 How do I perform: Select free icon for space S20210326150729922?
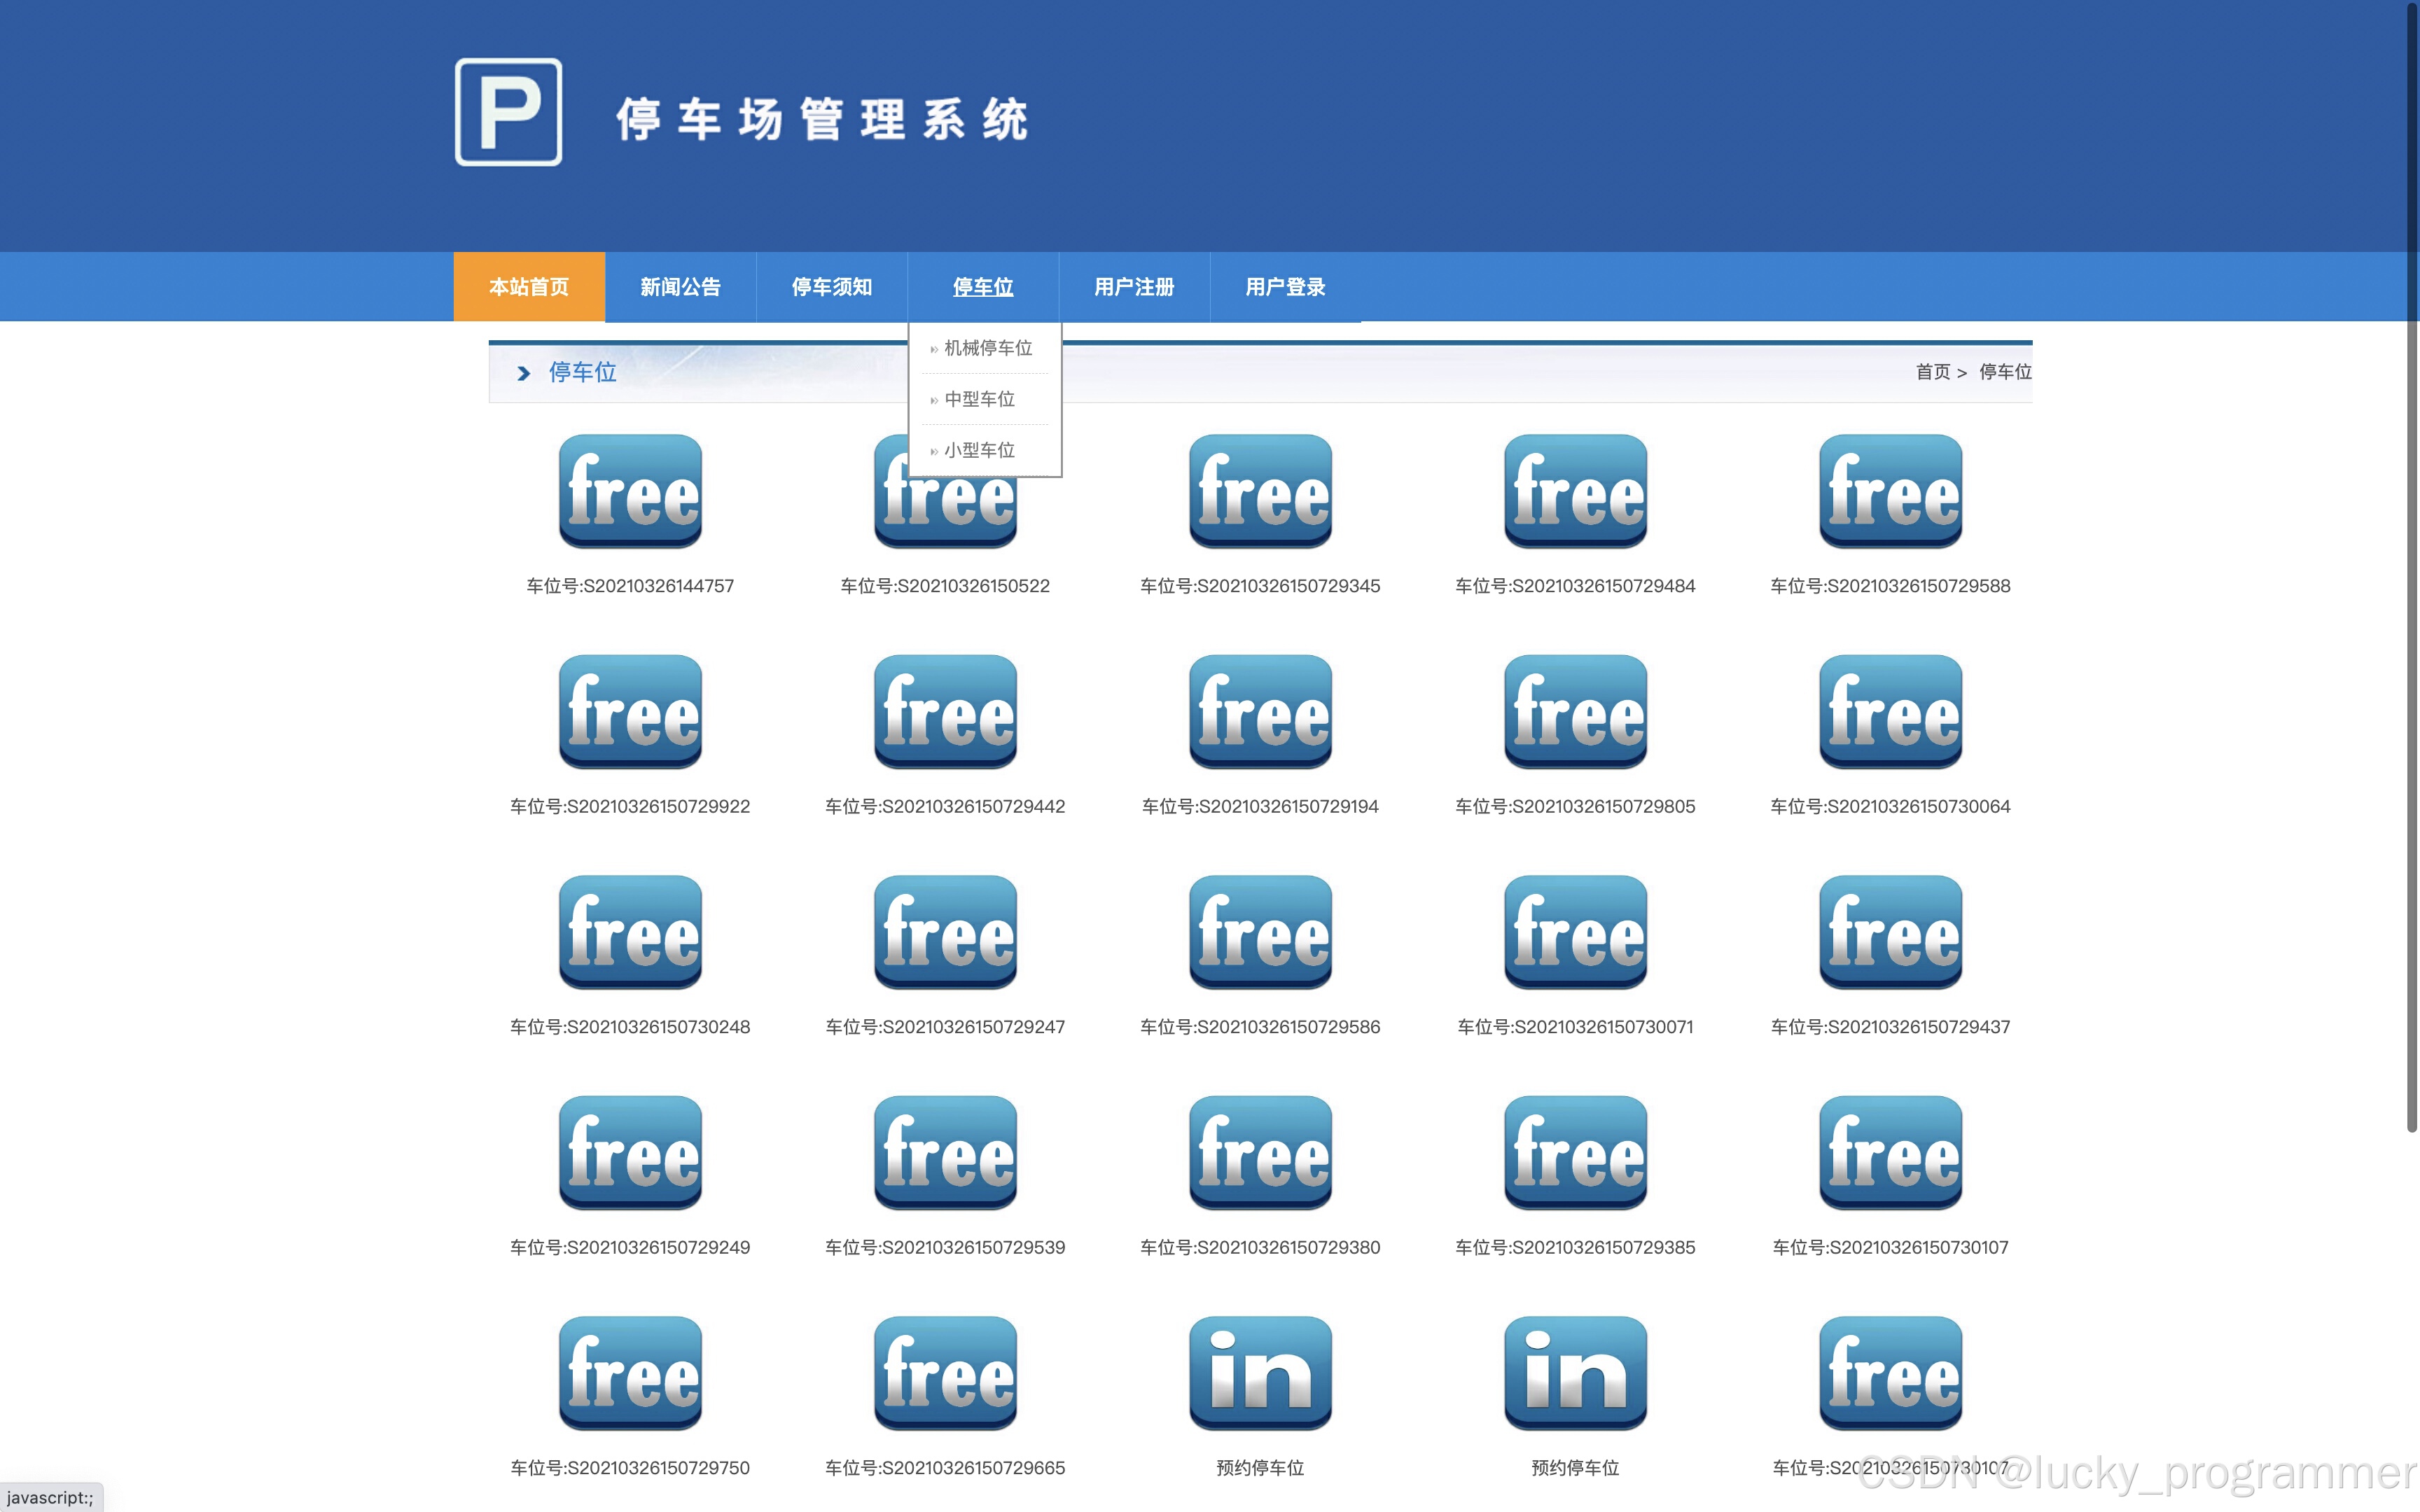click(630, 711)
